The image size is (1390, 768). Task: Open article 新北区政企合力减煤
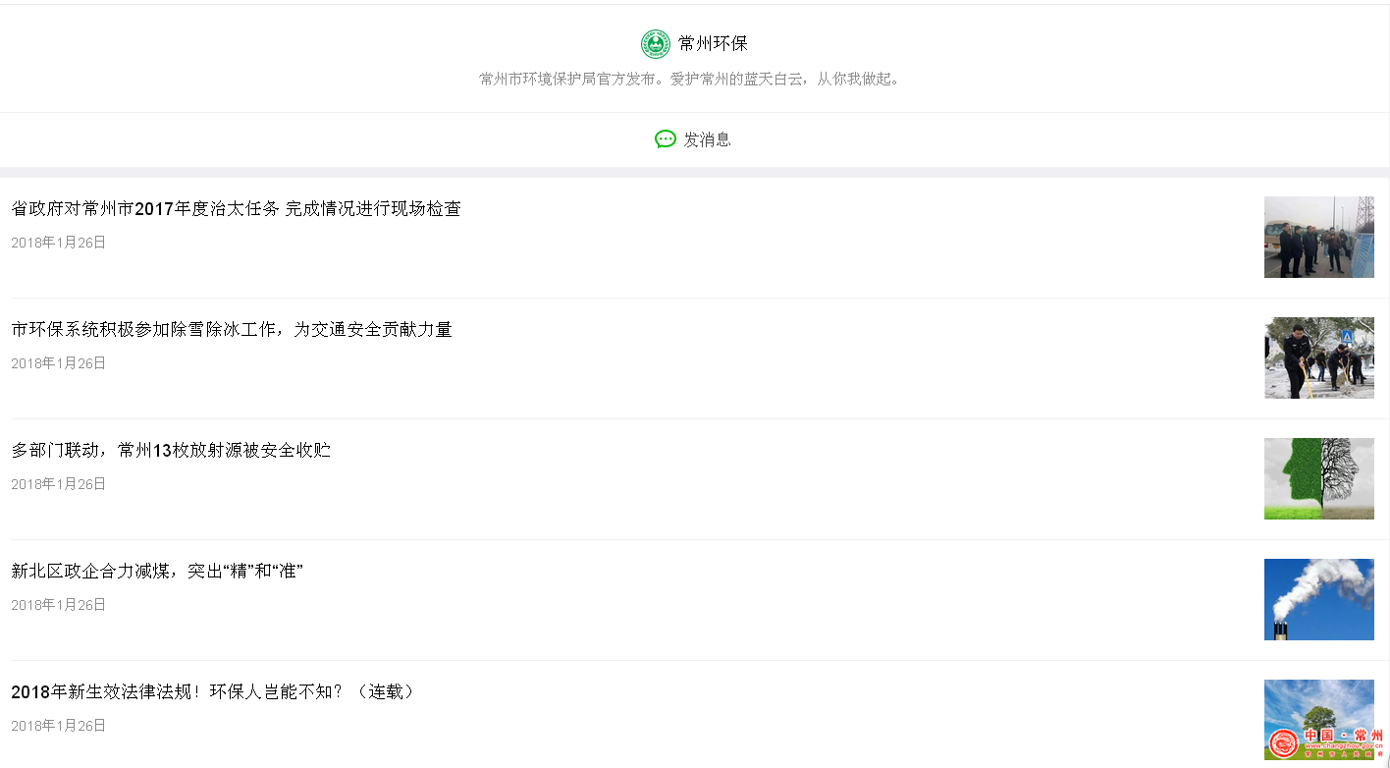click(157, 572)
